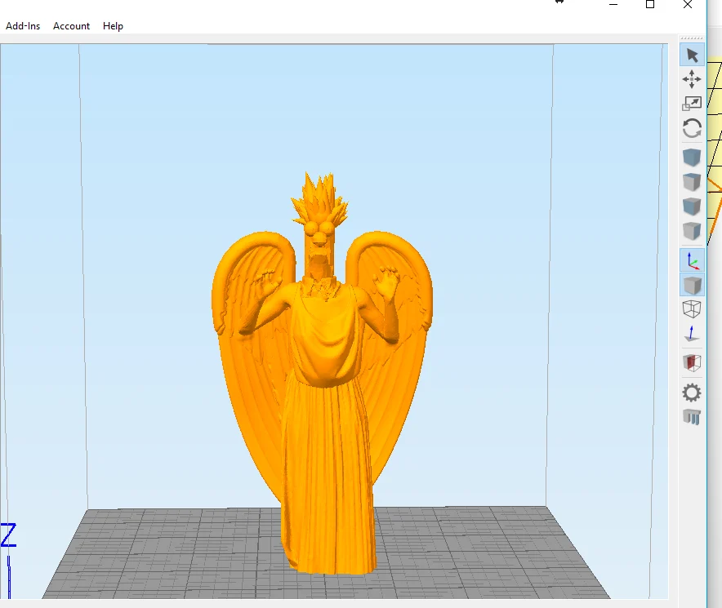Image resolution: width=722 pixels, height=608 pixels.
Task: Click the toolbar drag handle dots
Action: click(x=692, y=38)
